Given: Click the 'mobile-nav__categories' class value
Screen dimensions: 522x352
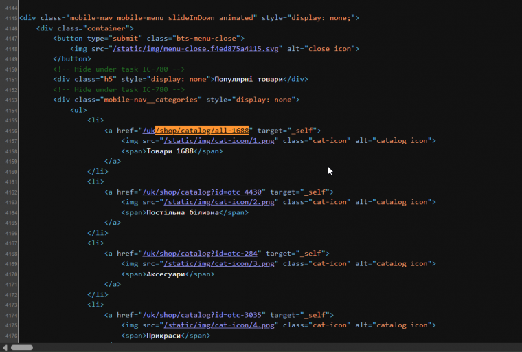Looking at the screenshot, I should pos(151,100).
